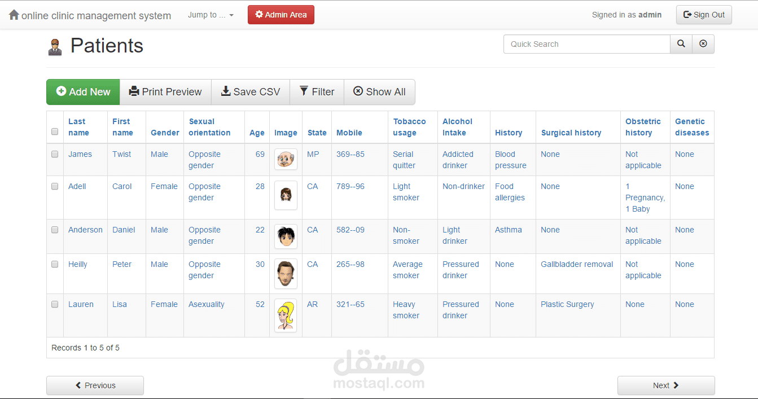Open the record with last name Lauren

pyautogui.click(x=81, y=304)
